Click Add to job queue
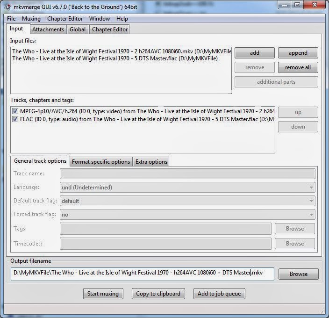The width and height of the screenshot is (329, 318). [x=219, y=293]
